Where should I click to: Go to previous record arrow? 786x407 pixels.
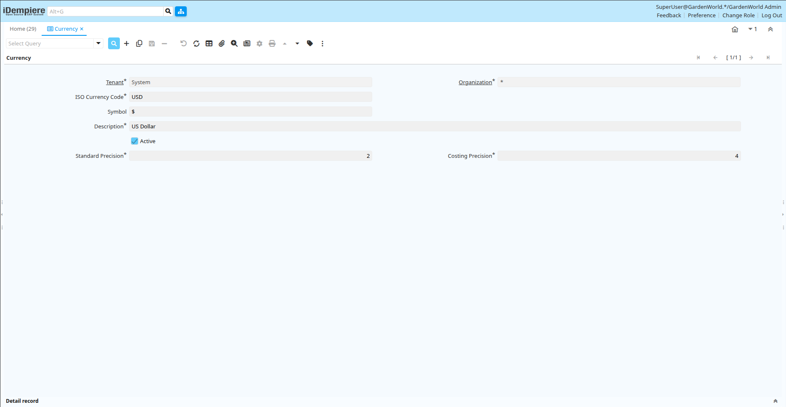(715, 58)
